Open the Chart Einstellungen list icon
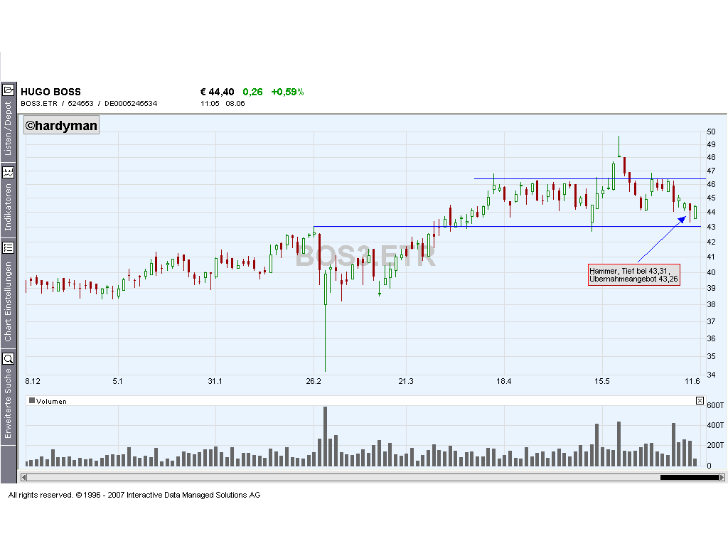 [x=8, y=247]
